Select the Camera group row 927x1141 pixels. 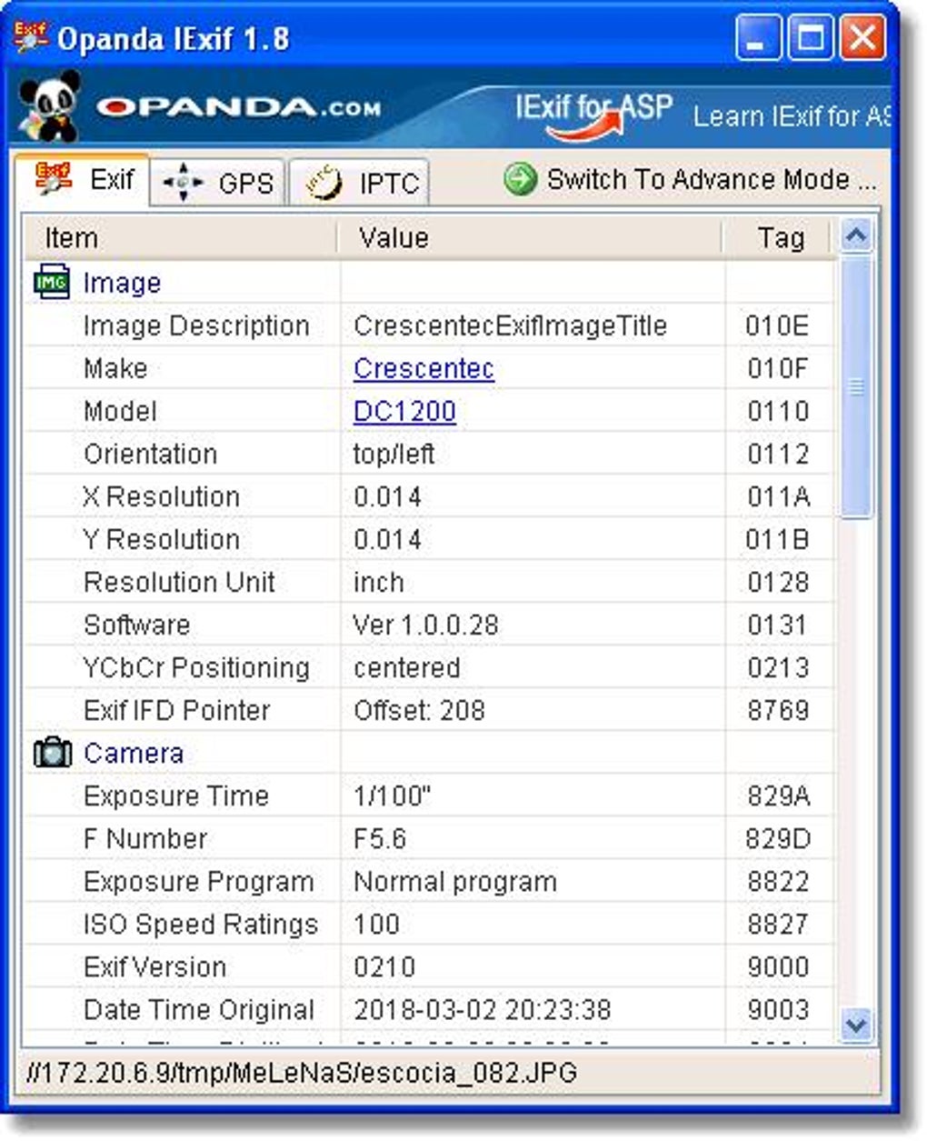[x=428, y=753]
